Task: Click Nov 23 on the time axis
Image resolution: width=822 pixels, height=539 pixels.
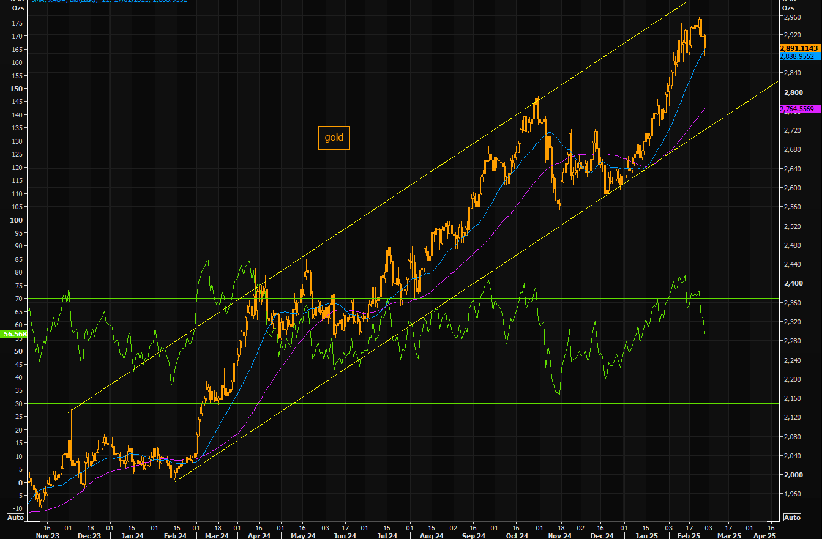Action: coord(47,535)
